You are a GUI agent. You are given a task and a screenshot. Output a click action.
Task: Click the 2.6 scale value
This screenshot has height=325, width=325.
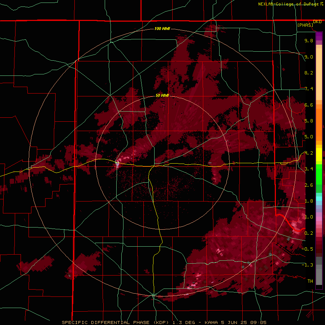coord(309,185)
